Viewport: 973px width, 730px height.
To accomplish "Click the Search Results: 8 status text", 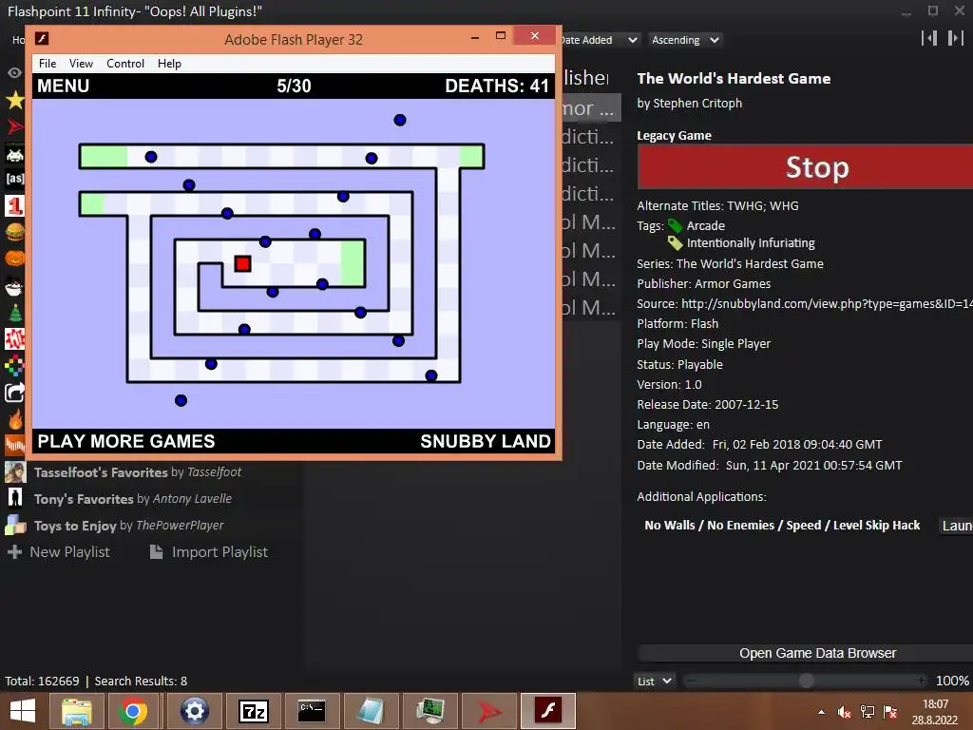I will [x=141, y=681].
